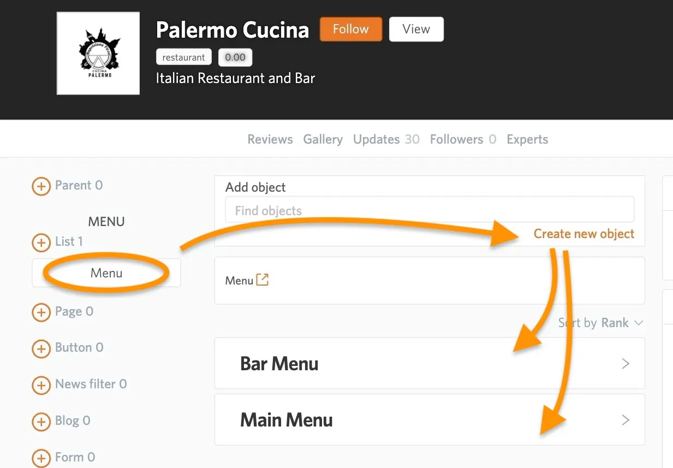Focus the Find objects search field

[430, 210]
